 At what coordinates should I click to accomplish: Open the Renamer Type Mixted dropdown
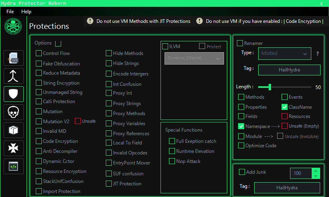coord(284,53)
